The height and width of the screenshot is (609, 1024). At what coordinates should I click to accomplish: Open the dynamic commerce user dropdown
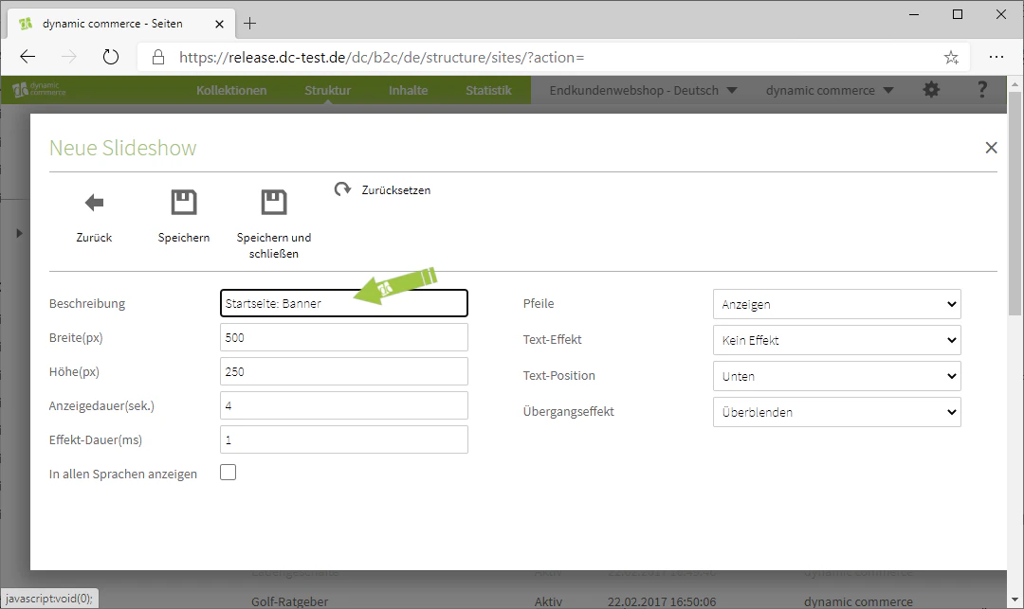pyautogui.click(x=829, y=90)
